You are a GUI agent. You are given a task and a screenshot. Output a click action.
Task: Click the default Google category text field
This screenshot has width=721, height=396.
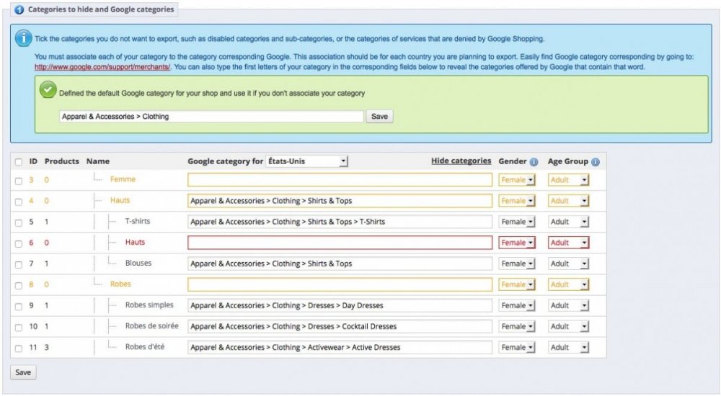click(211, 117)
